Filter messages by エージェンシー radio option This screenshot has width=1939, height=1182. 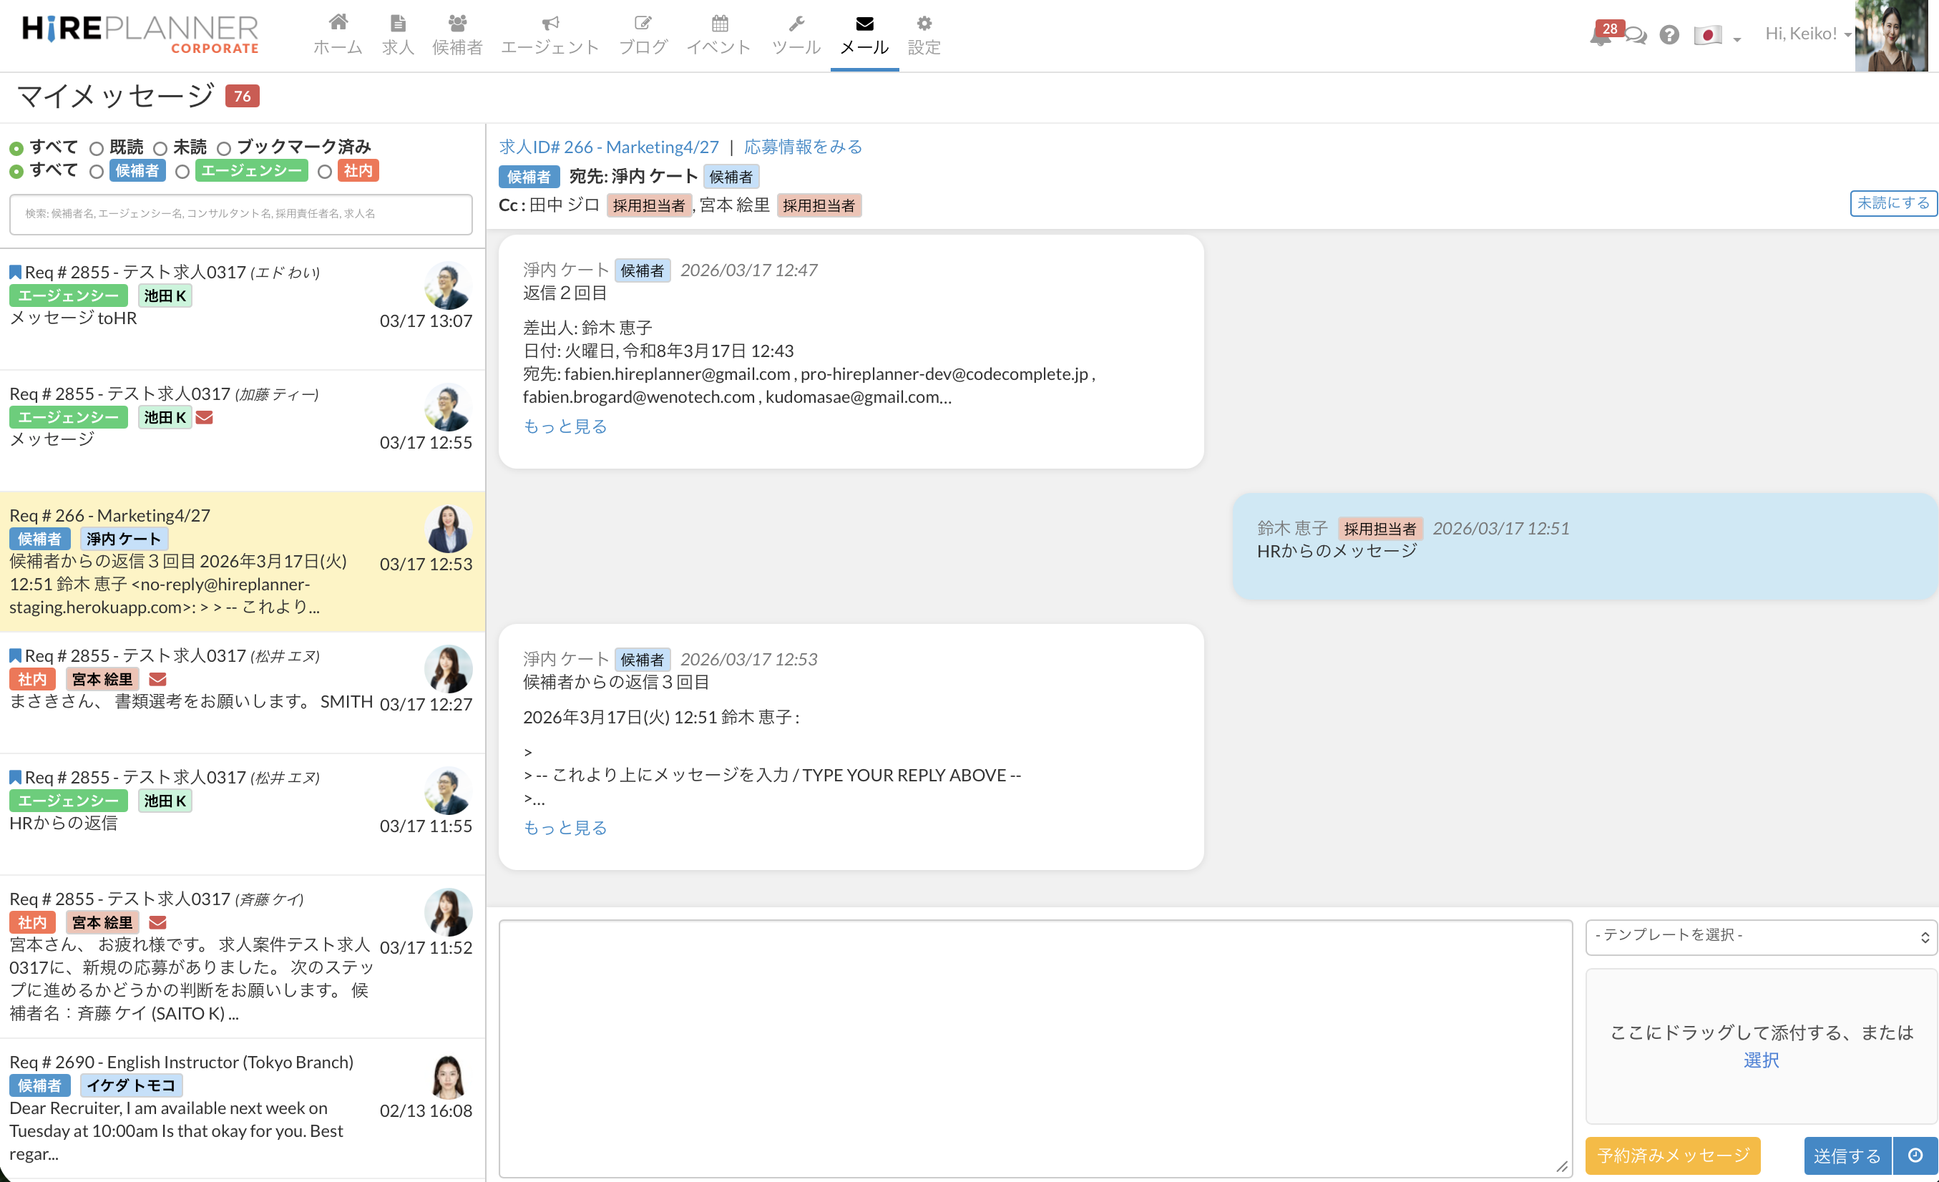click(x=182, y=172)
